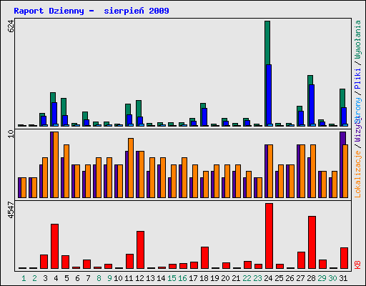Select the day 31 label on the axis

(x=343, y=278)
